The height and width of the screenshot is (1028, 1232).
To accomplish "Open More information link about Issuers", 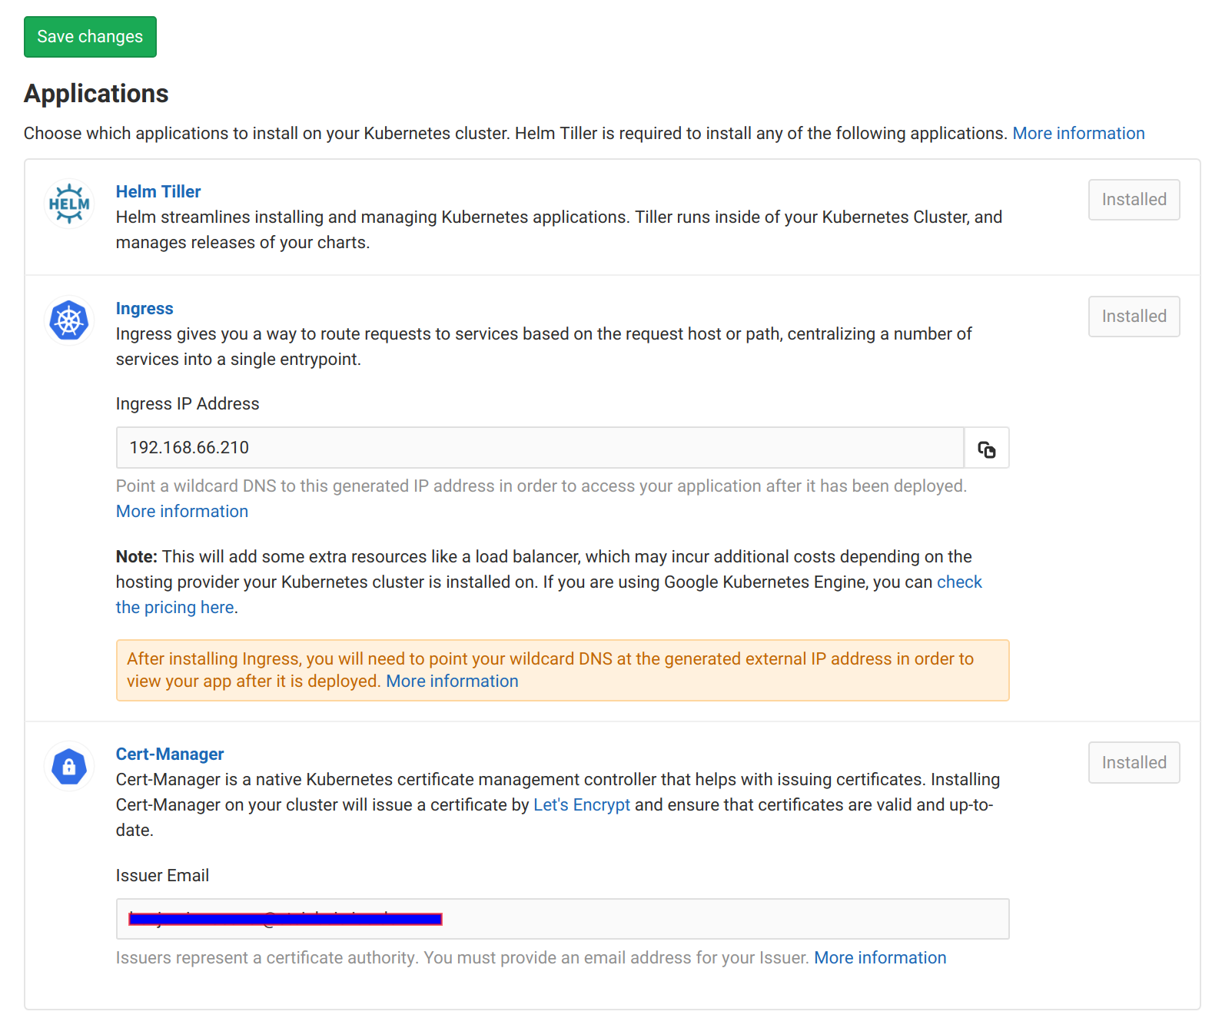I will pos(879,958).
